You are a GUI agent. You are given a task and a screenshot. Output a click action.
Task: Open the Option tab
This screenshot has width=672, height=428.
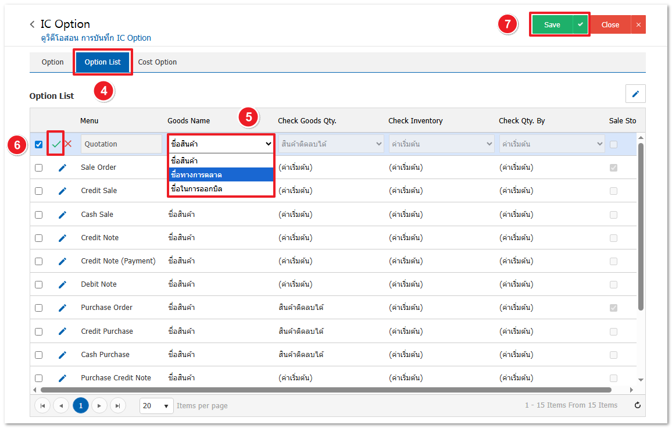pos(52,62)
